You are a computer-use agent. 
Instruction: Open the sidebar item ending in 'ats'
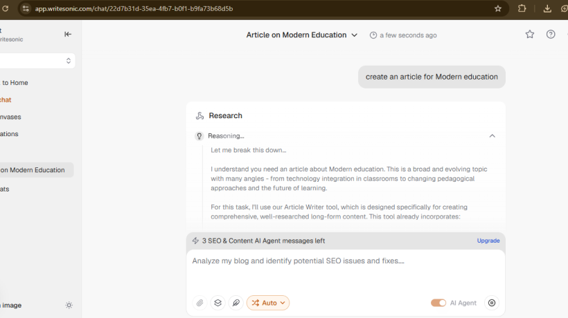click(5, 189)
